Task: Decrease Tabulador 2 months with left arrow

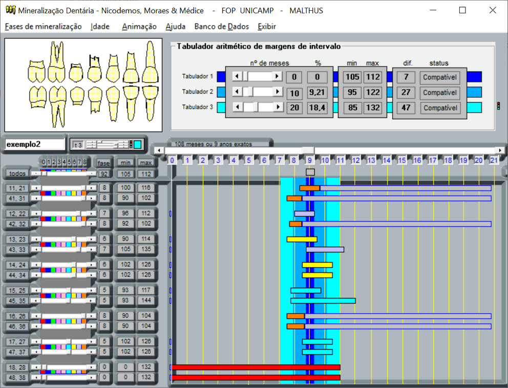Action: tap(237, 92)
